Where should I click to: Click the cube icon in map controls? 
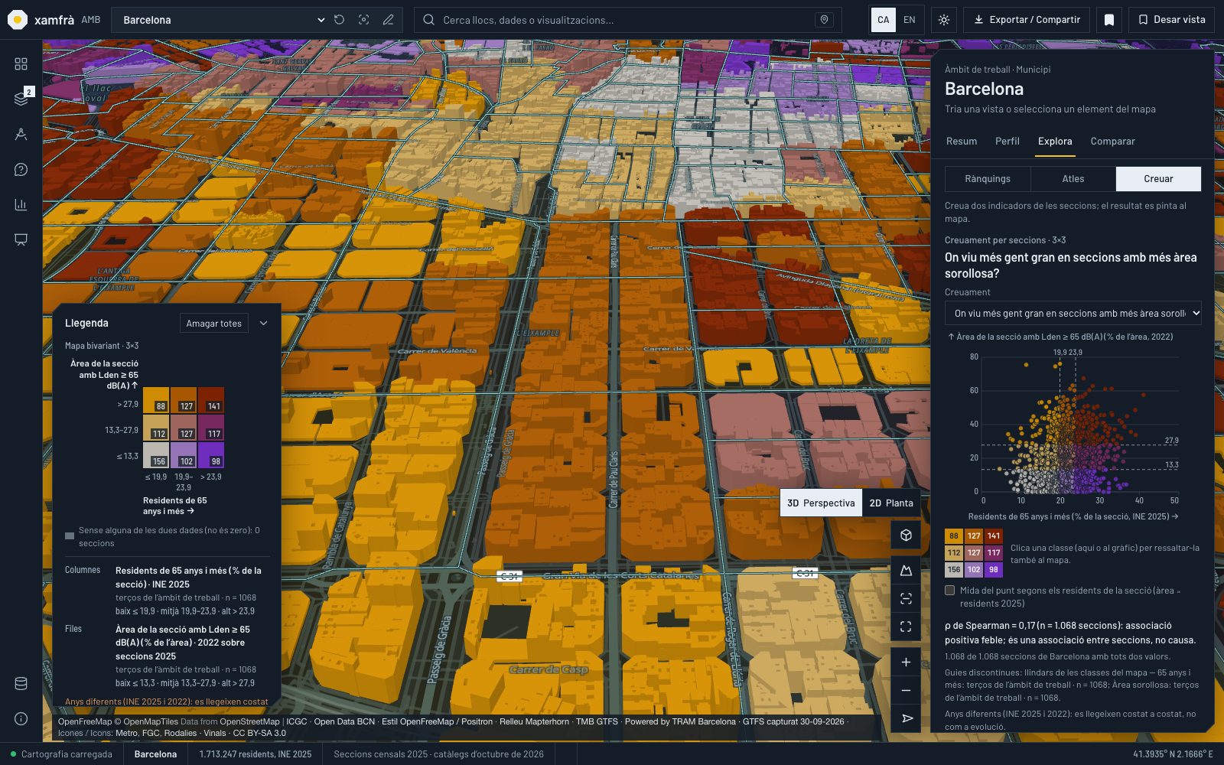(906, 535)
